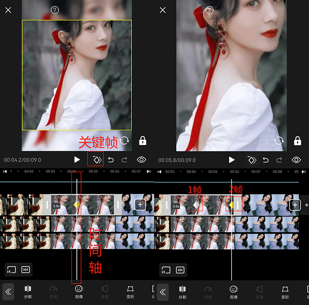
Task: Undo last action in right editor
Action: 266,160
